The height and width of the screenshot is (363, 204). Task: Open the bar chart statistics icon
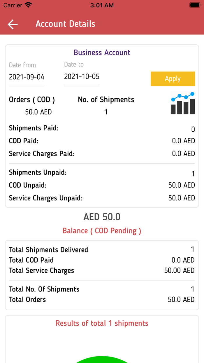[183, 103]
